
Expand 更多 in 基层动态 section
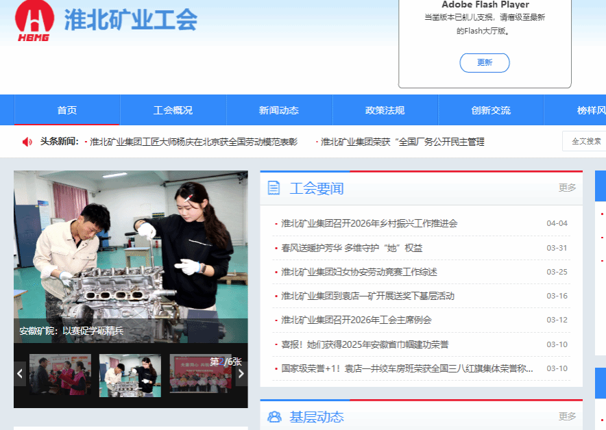pyautogui.click(x=567, y=416)
